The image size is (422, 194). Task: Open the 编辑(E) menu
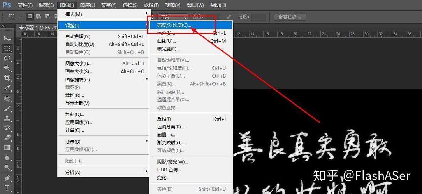click(46, 5)
